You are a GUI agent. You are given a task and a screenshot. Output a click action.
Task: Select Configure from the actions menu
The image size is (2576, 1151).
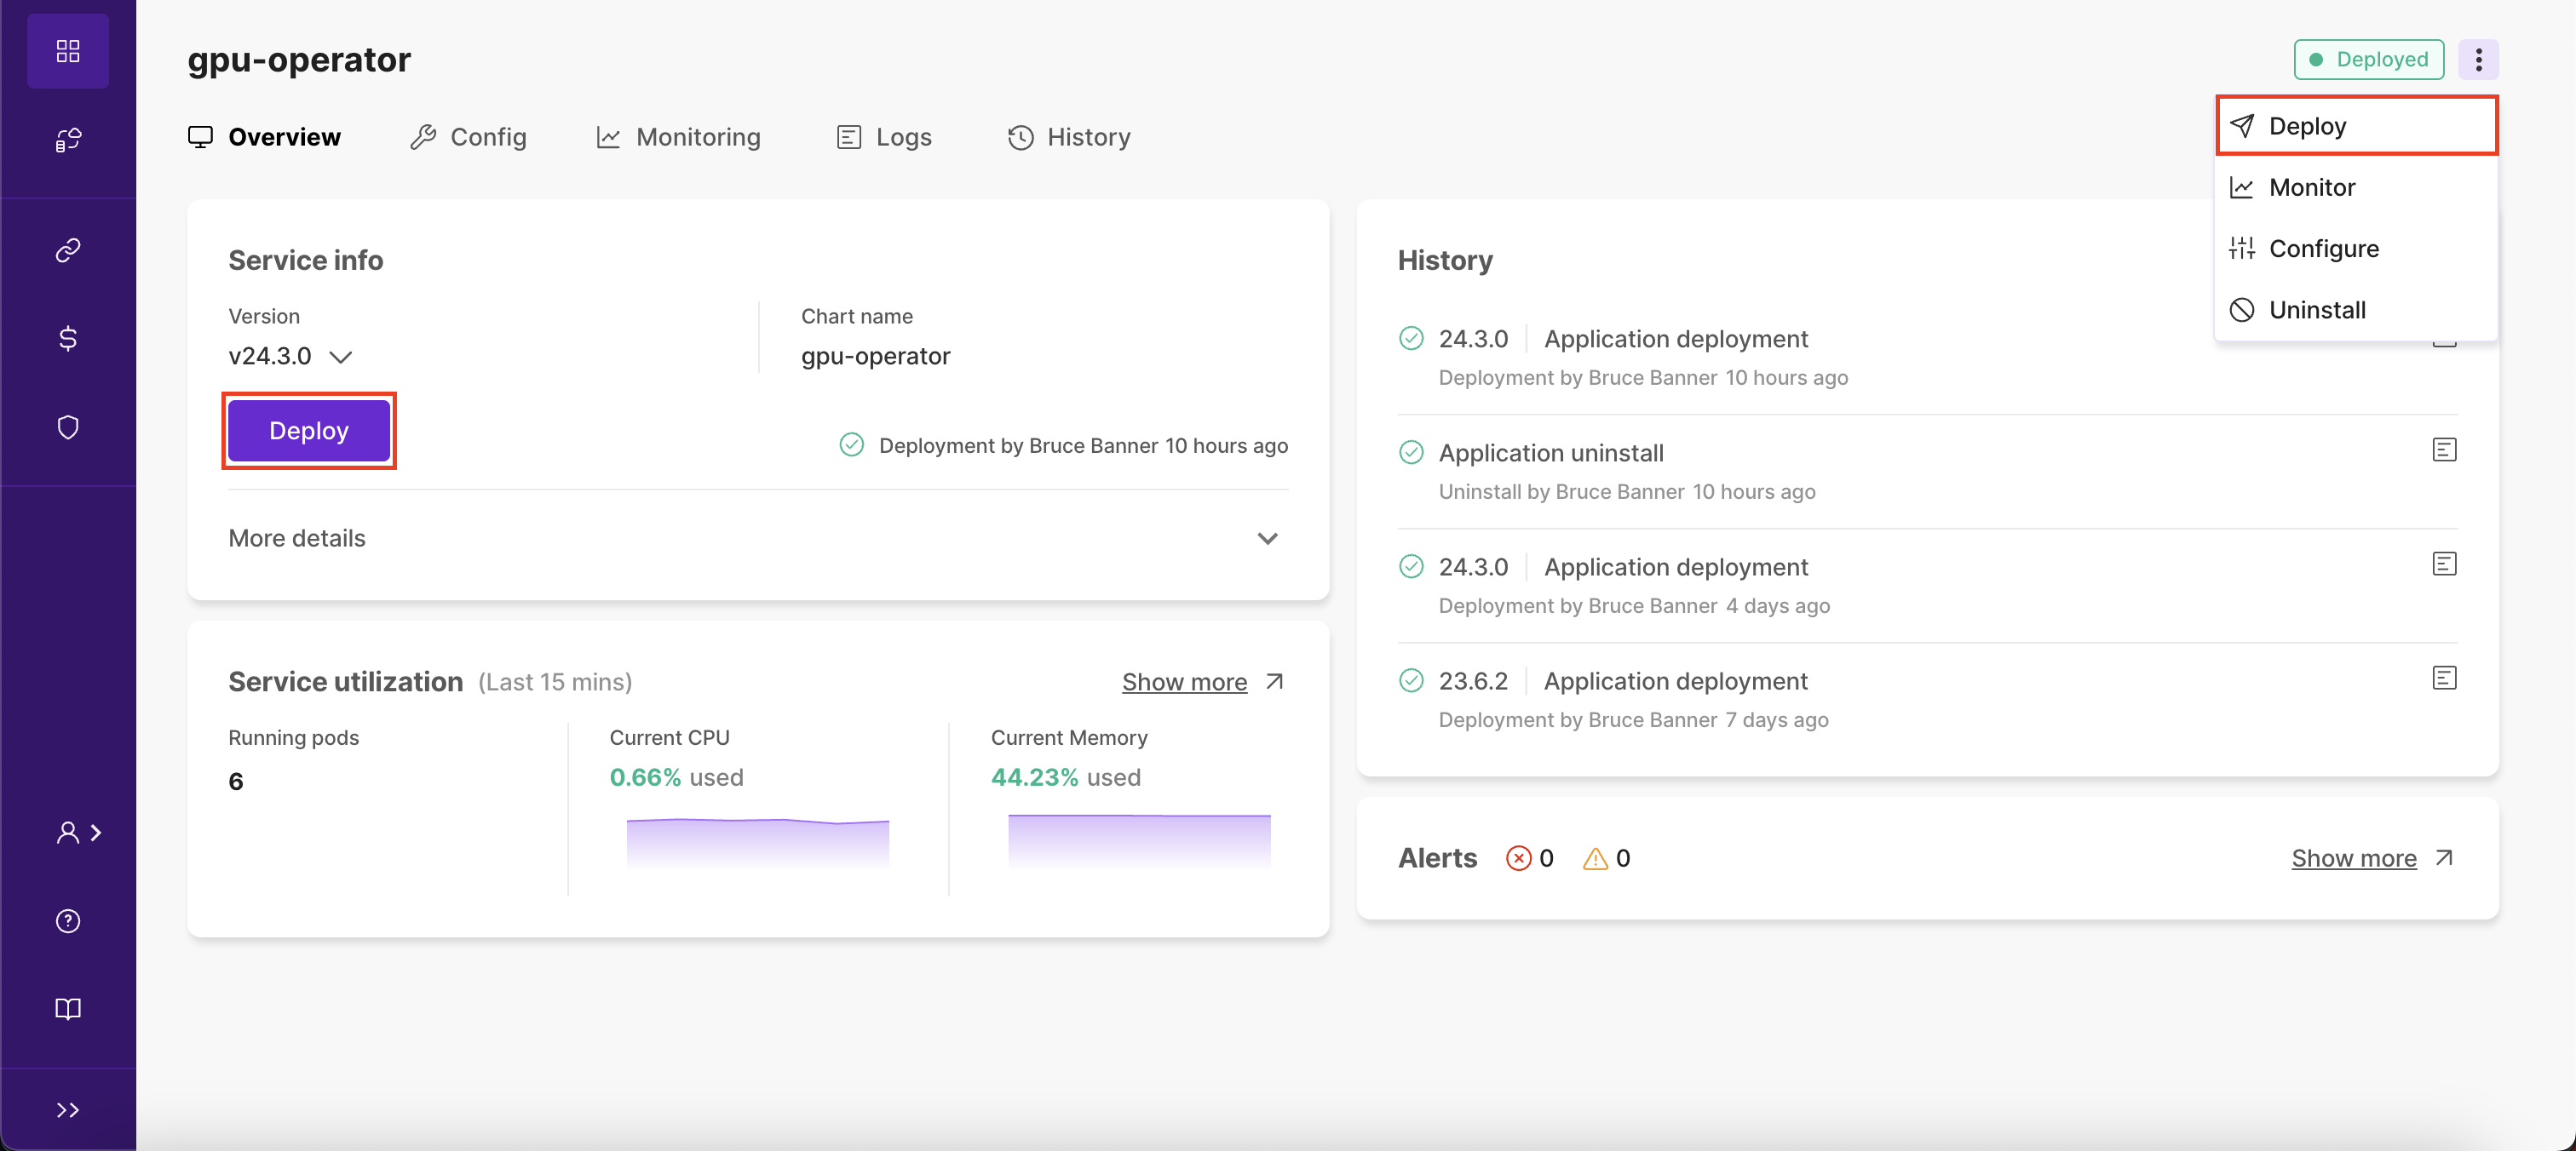point(2356,249)
